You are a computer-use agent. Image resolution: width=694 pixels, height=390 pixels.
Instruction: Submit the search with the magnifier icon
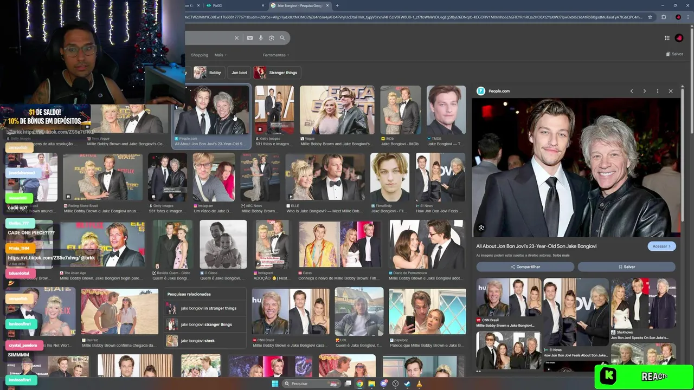[x=282, y=38]
